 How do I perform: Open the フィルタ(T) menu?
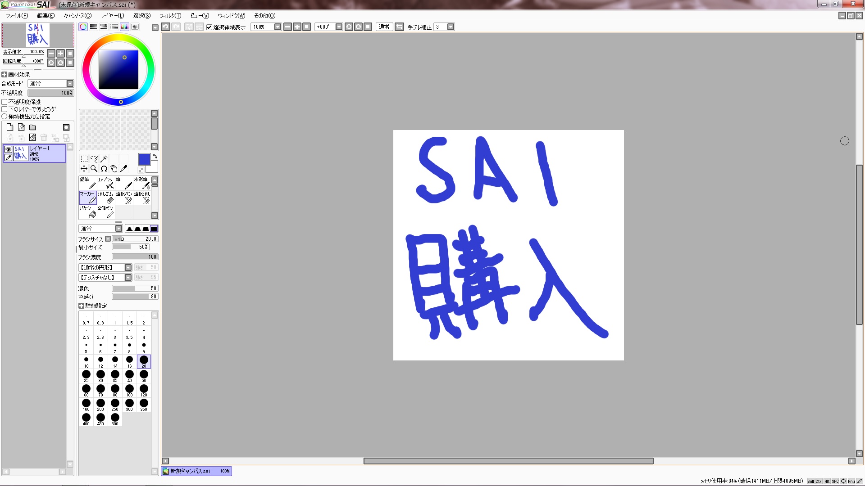[170, 16]
